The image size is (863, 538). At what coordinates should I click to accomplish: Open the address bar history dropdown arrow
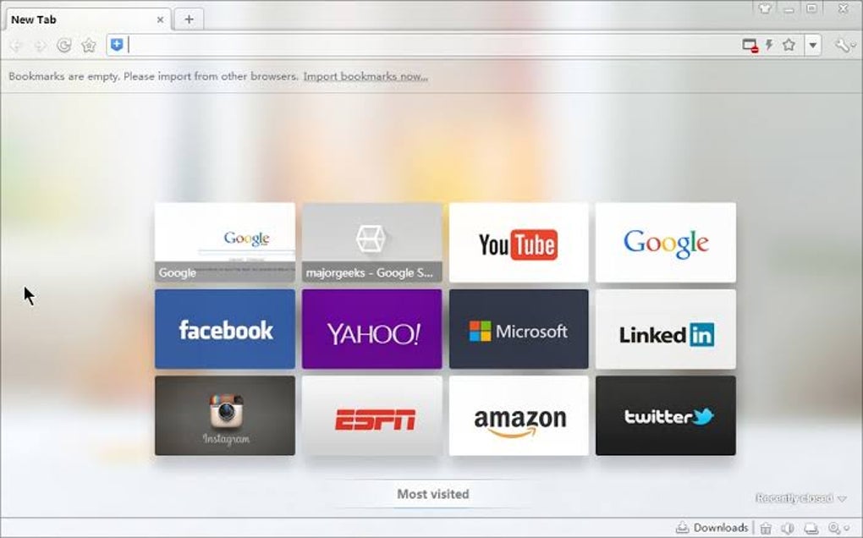click(x=813, y=45)
